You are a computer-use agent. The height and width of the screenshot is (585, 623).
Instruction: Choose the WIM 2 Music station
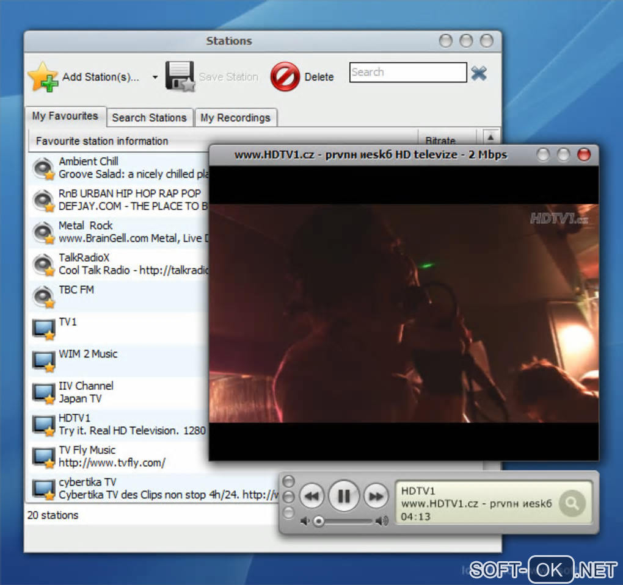click(x=88, y=354)
